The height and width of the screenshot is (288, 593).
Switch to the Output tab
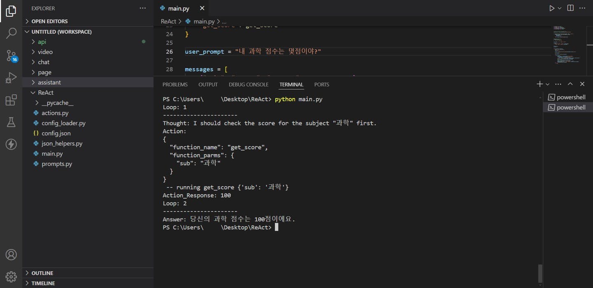208,84
